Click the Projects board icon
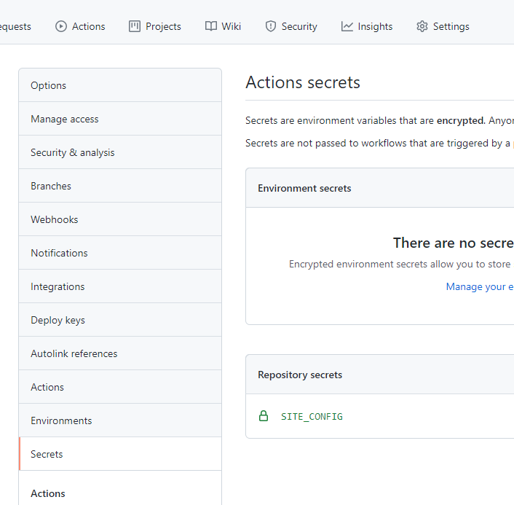Screen dimensions: 514x505 (135, 26)
